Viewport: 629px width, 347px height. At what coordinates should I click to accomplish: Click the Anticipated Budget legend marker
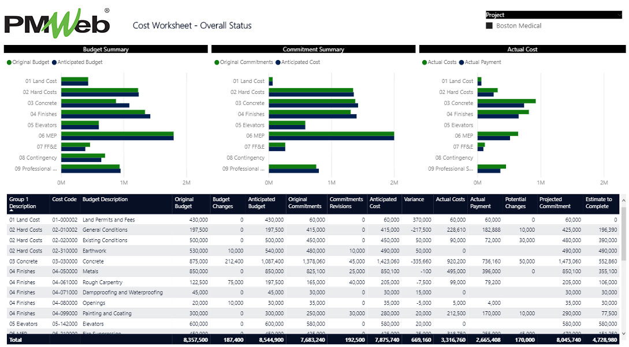[55, 62]
